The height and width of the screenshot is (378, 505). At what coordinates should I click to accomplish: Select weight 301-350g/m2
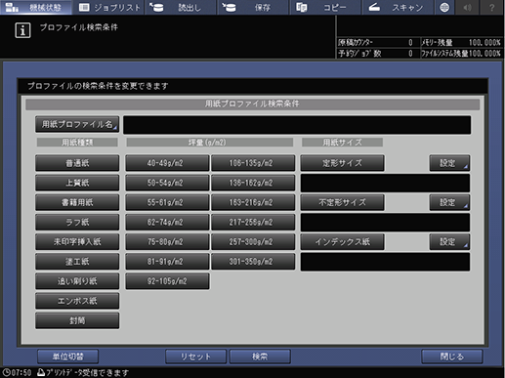click(x=253, y=262)
